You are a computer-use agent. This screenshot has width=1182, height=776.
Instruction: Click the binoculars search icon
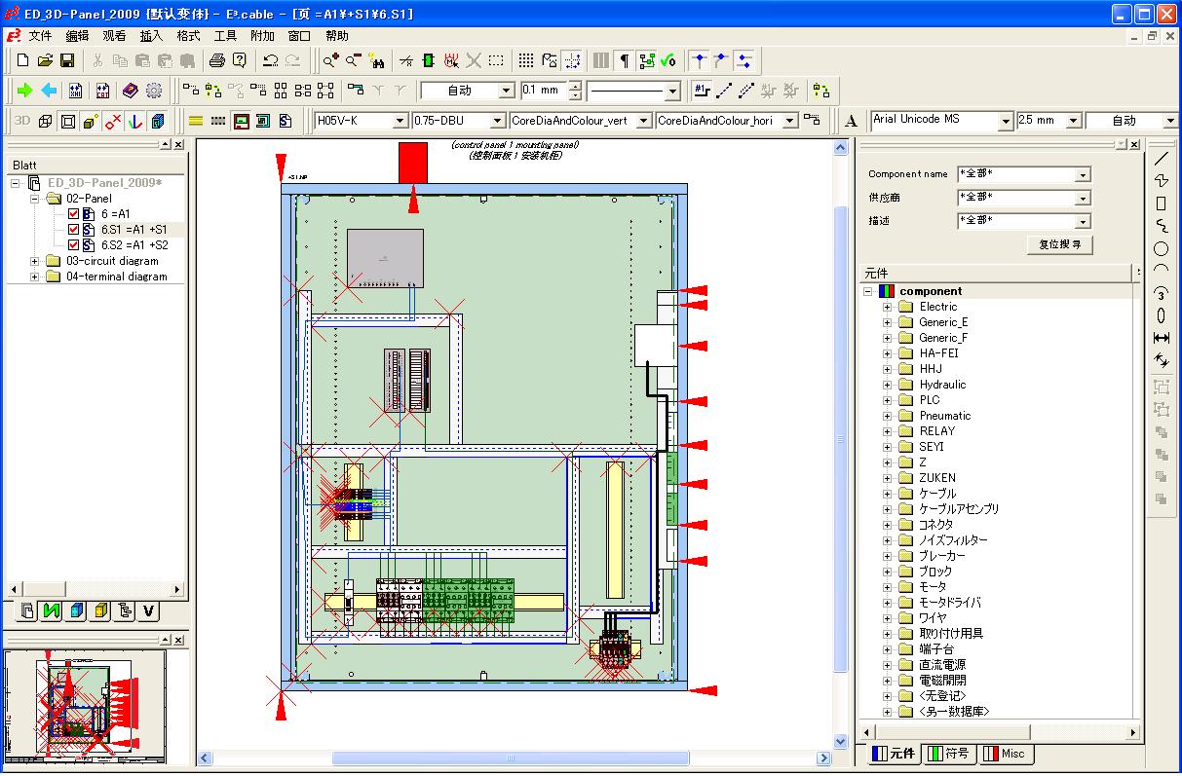(x=376, y=60)
